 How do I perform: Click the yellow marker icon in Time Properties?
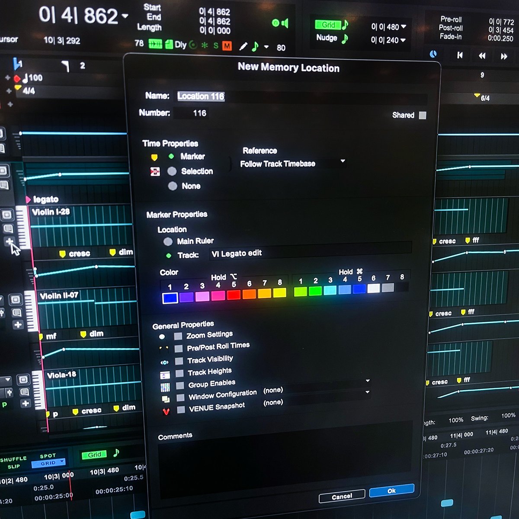(x=154, y=157)
